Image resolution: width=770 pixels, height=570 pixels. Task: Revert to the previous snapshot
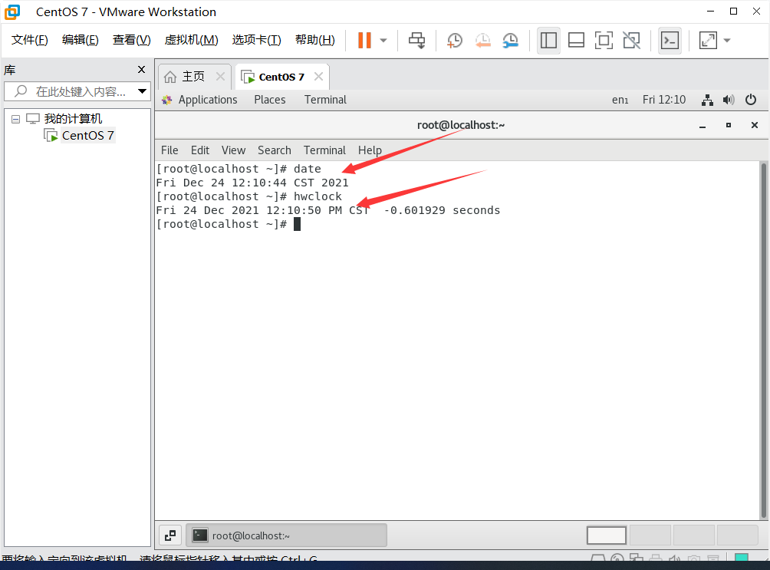(482, 41)
